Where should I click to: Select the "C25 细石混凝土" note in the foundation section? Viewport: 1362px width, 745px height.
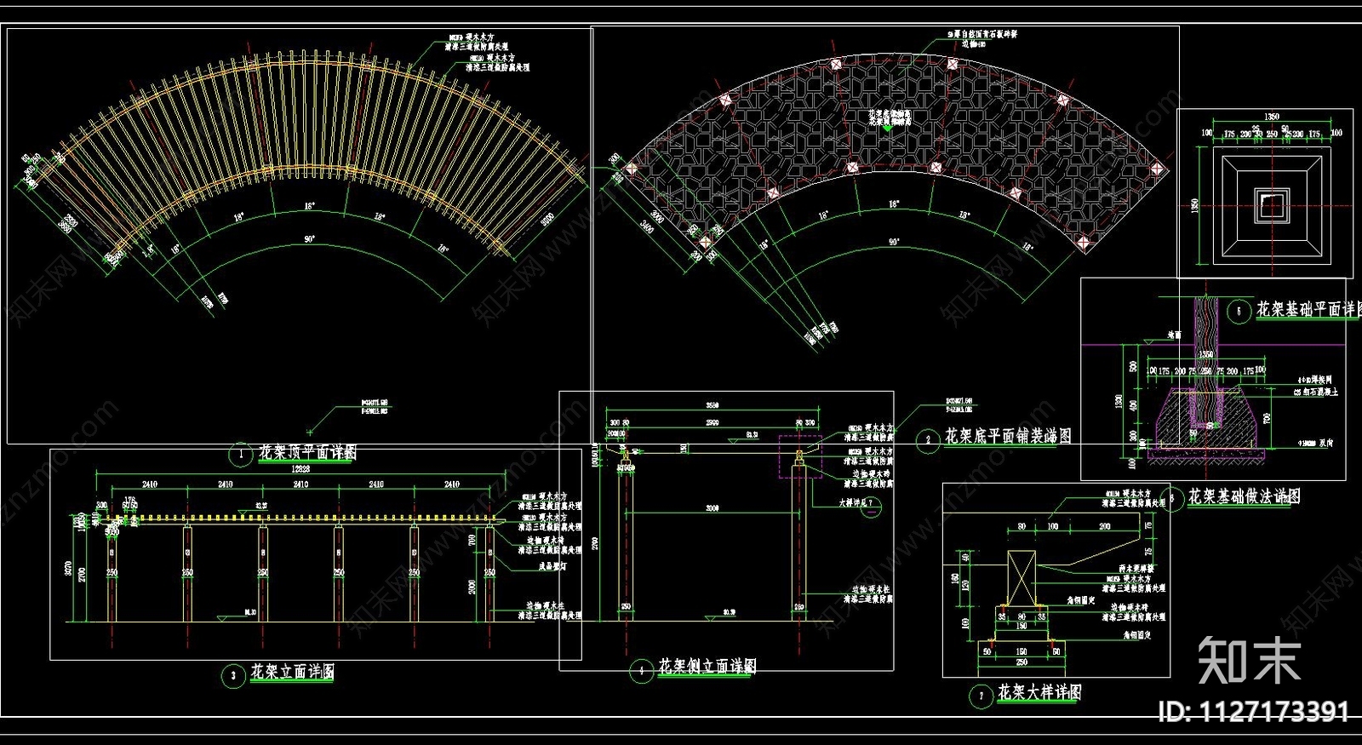click(1315, 393)
